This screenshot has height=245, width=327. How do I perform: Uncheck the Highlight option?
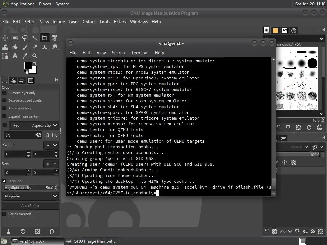[4, 181]
